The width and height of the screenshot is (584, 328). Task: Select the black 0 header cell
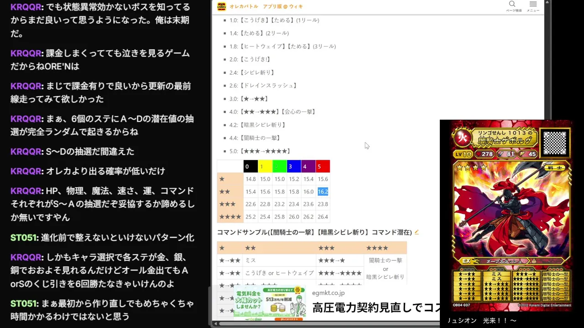click(x=250, y=166)
